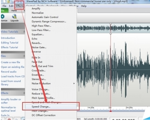Choose Amplify in the Effects menu

36,9
